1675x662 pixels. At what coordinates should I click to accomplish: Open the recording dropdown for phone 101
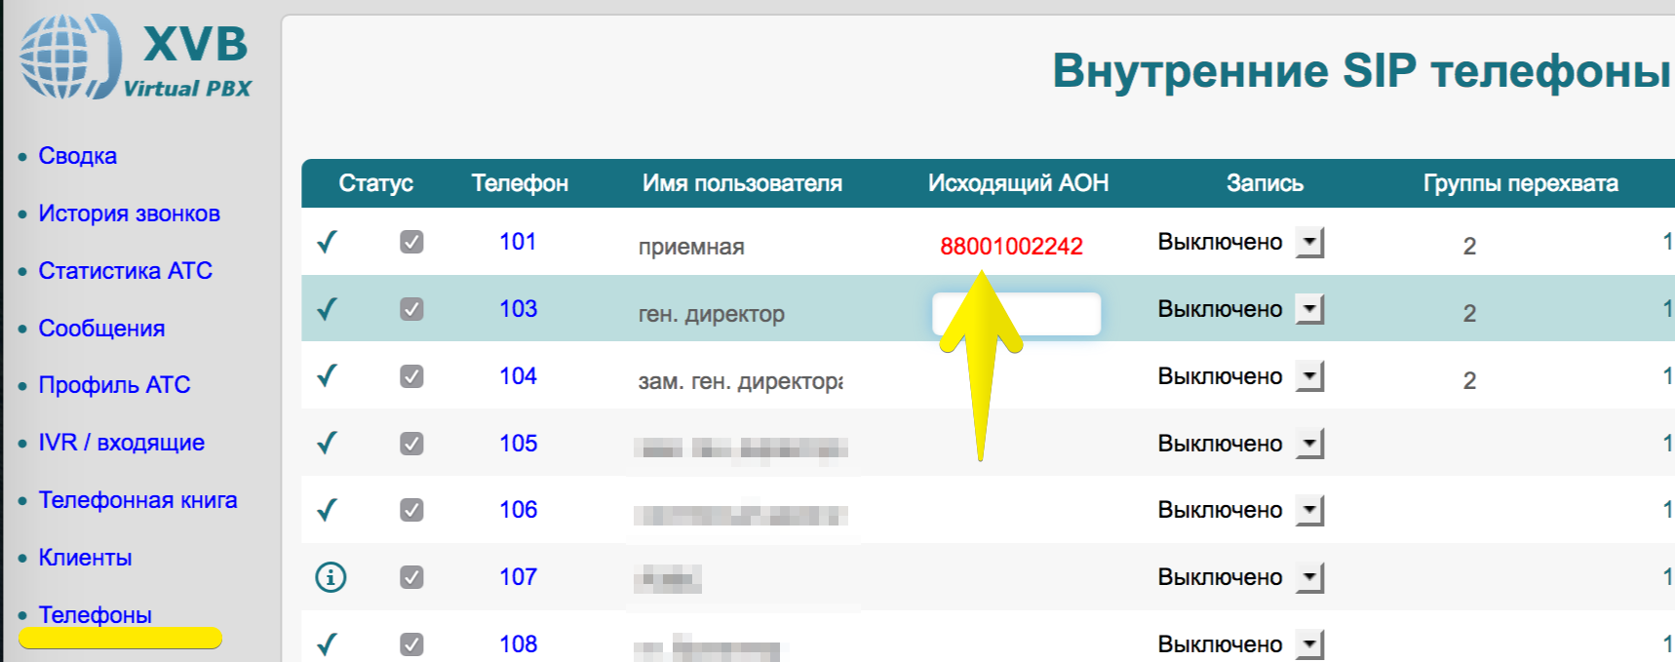tap(1309, 242)
